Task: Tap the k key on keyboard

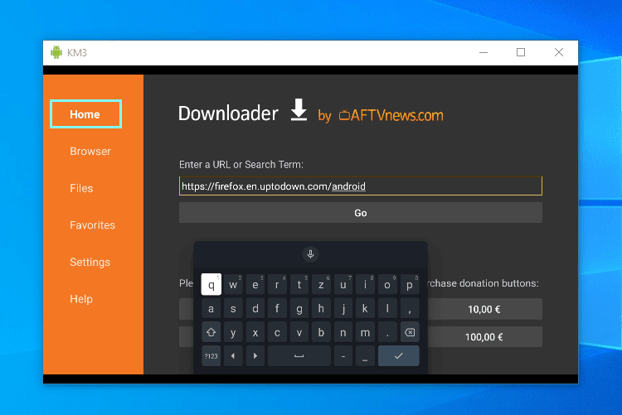Action: [366, 308]
